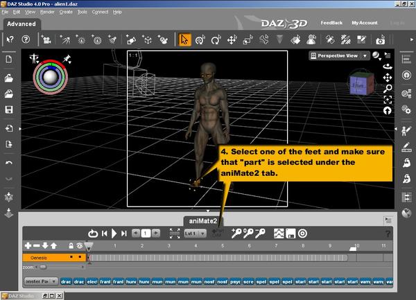Image resolution: width=416 pixels, height=300 pixels.
Task: Toggle loop playback in aniMate2
Action: coord(93,233)
